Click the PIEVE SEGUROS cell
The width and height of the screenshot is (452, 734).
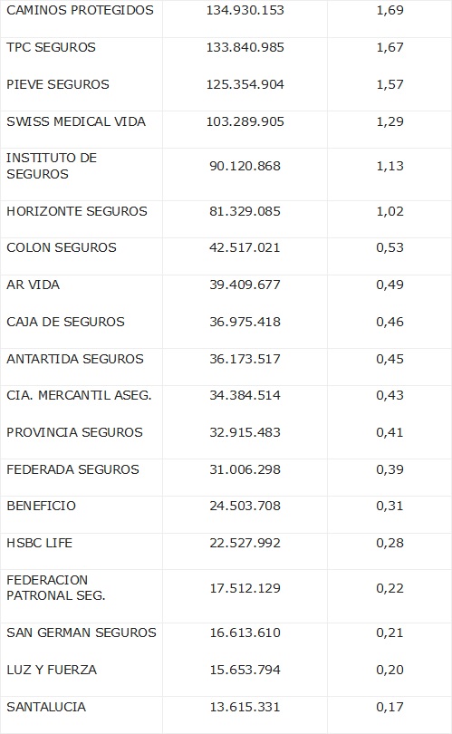(58, 84)
